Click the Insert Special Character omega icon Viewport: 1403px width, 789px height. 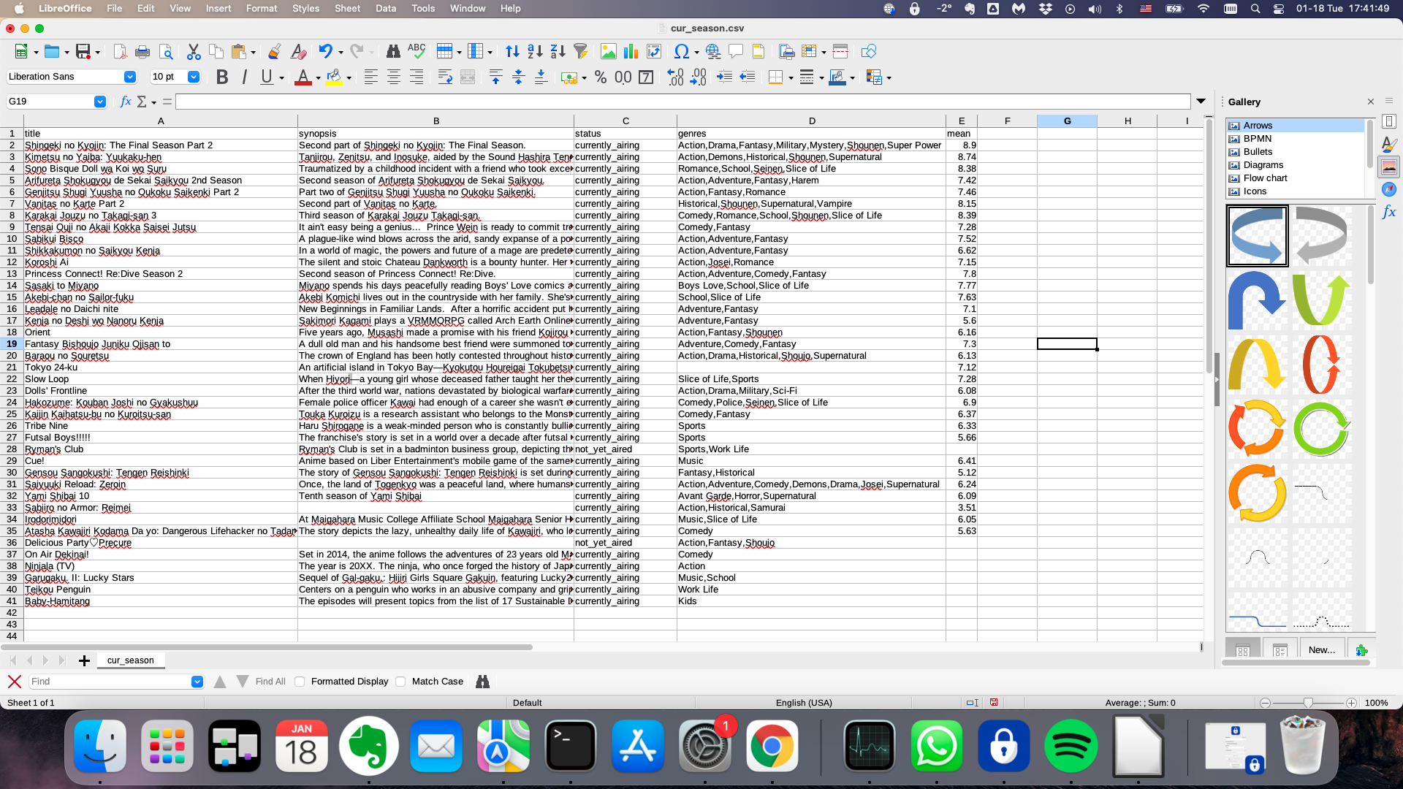point(681,52)
